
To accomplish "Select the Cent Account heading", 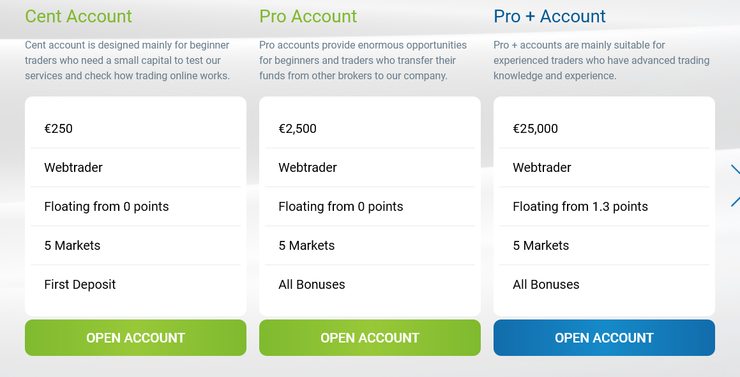I will pyautogui.click(x=79, y=16).
